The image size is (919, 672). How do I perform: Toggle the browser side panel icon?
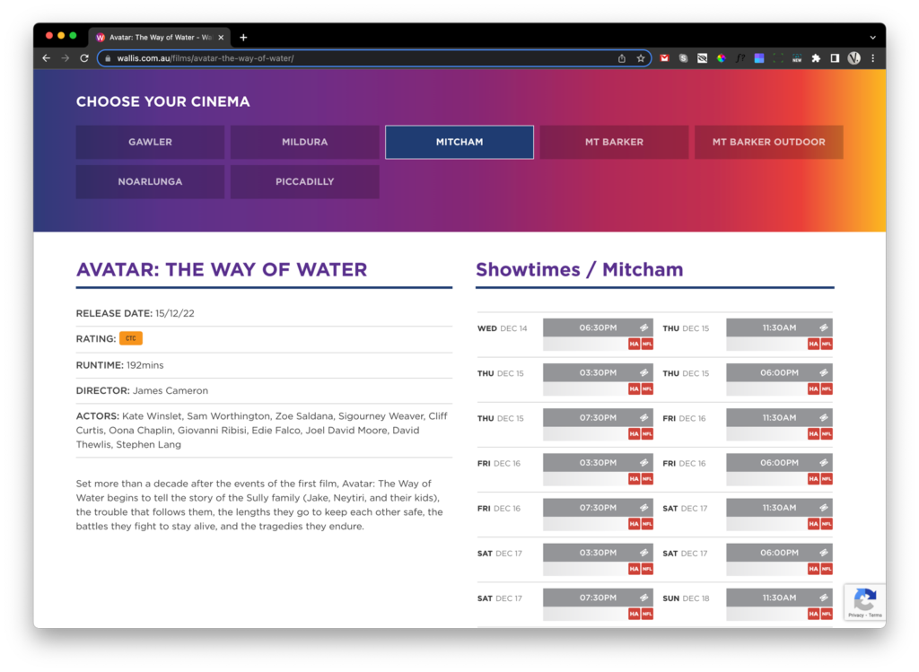pyautogui.click(x=835, y=58)
